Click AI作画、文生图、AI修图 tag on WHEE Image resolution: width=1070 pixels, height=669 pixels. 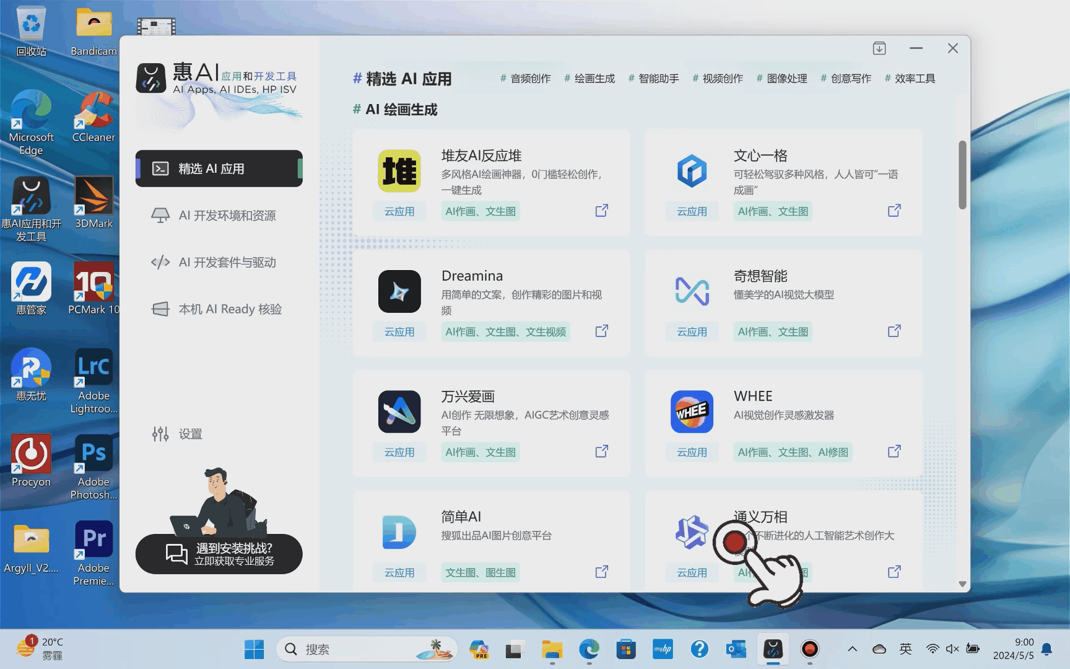[793, 452]
